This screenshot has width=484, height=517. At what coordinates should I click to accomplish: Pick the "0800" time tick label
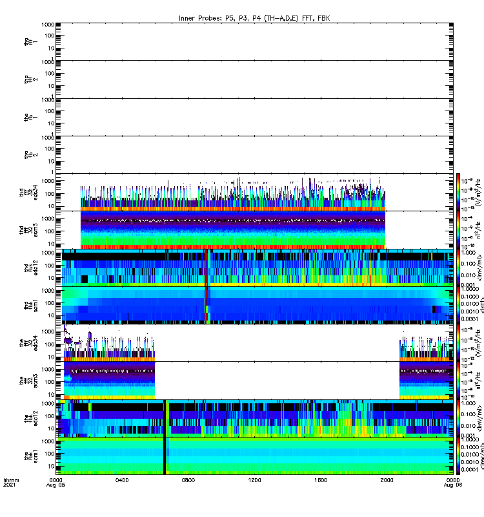pos(188,480)
